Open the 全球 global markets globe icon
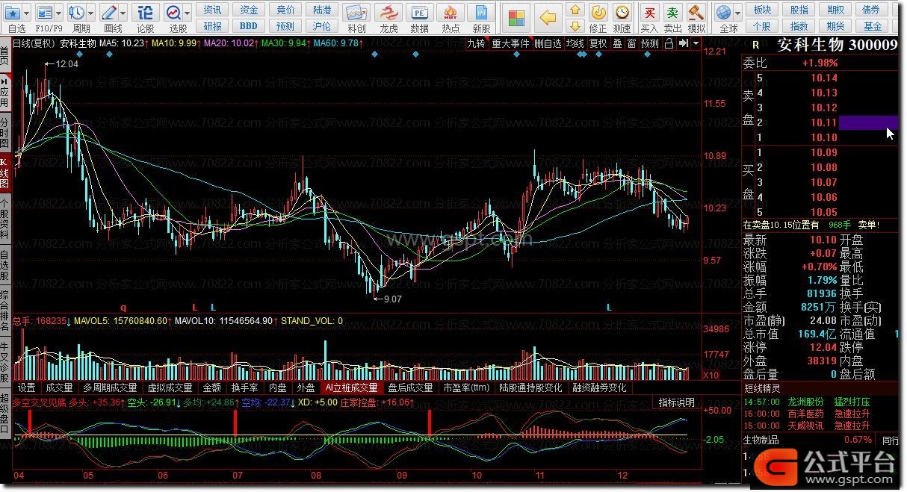 tap(722, 13)
